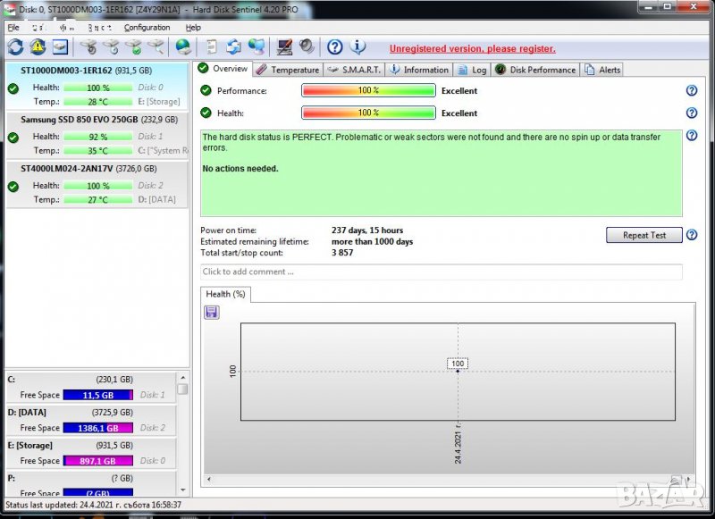Click help icon next to Repeat Test
This screenshot has height=519, width=715.
[691, 235]
